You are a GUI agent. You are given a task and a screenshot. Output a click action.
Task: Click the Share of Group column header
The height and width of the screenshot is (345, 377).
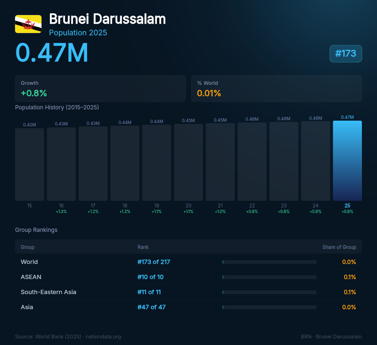click(x=339, y=247)
